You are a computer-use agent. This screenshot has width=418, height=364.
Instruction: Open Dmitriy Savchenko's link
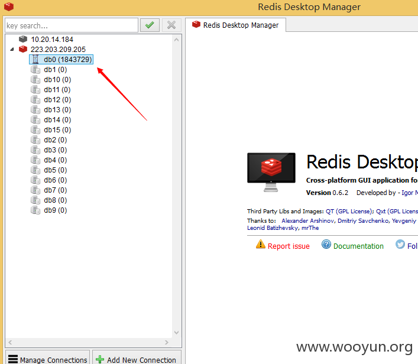pos(363,220)
